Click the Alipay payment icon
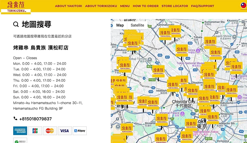 click(80, 131)
